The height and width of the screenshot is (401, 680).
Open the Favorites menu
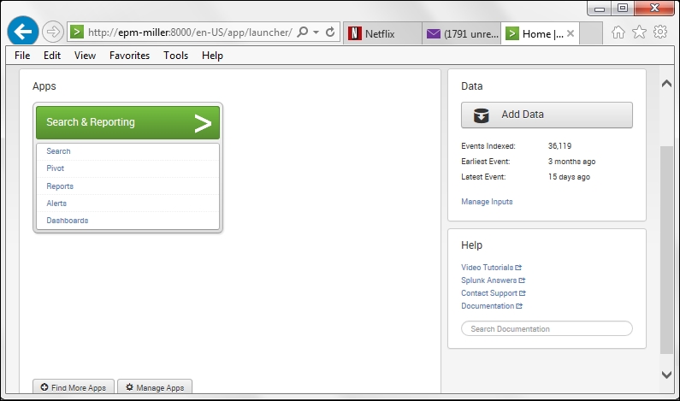(x=129, y=56)
